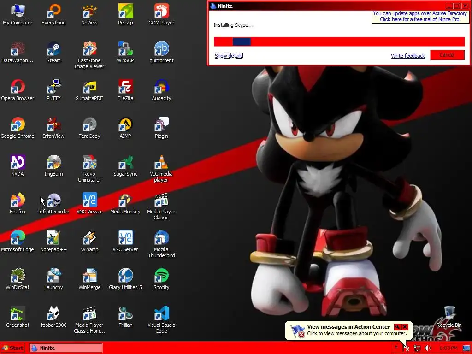Select the Trillian desktop shortcut

click(125, 317)
